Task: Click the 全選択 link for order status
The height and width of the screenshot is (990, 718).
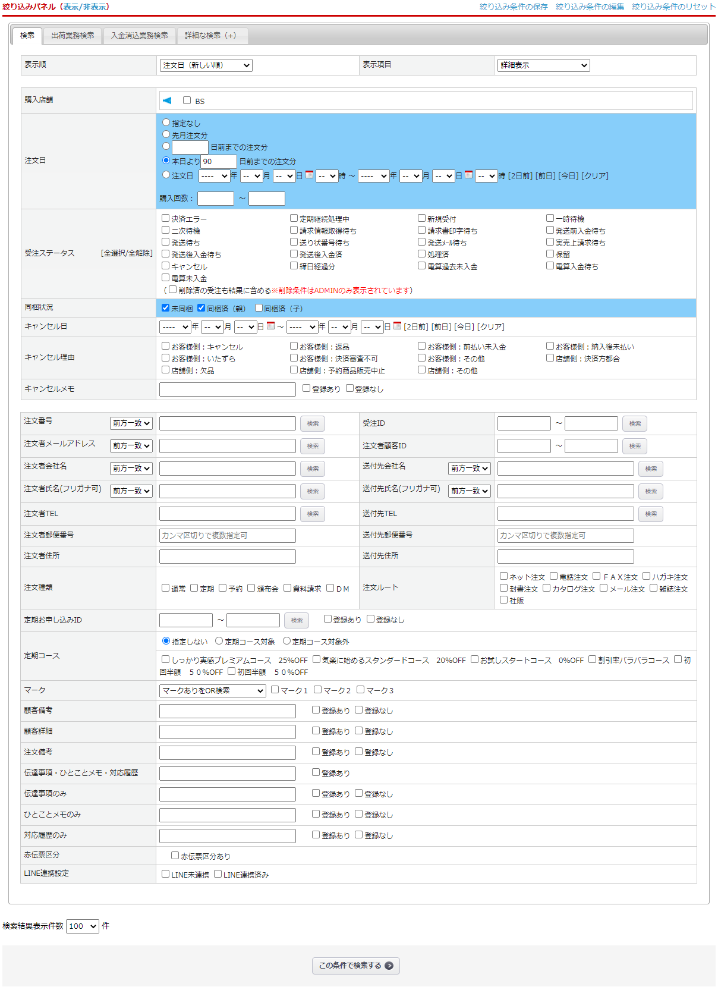Action: point(114,253)
